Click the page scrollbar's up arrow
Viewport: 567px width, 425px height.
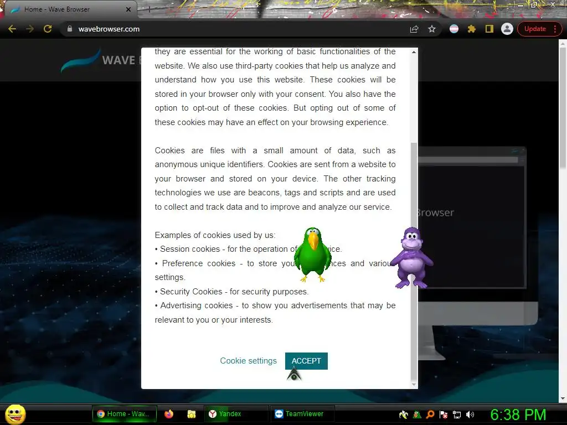pos(563,44)
